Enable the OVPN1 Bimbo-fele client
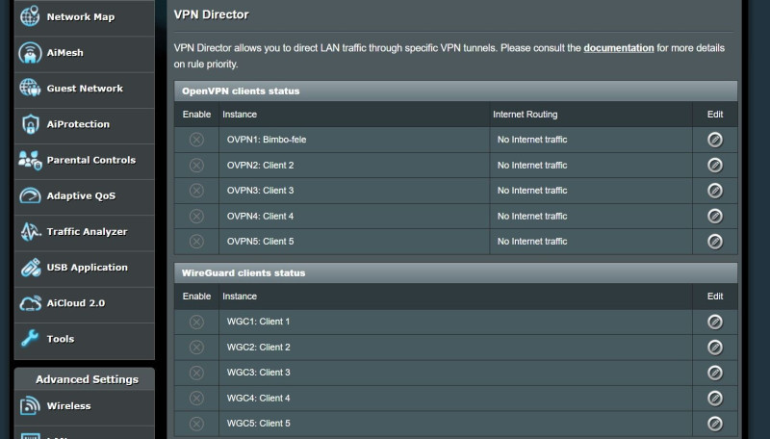 tap(196, 140)
